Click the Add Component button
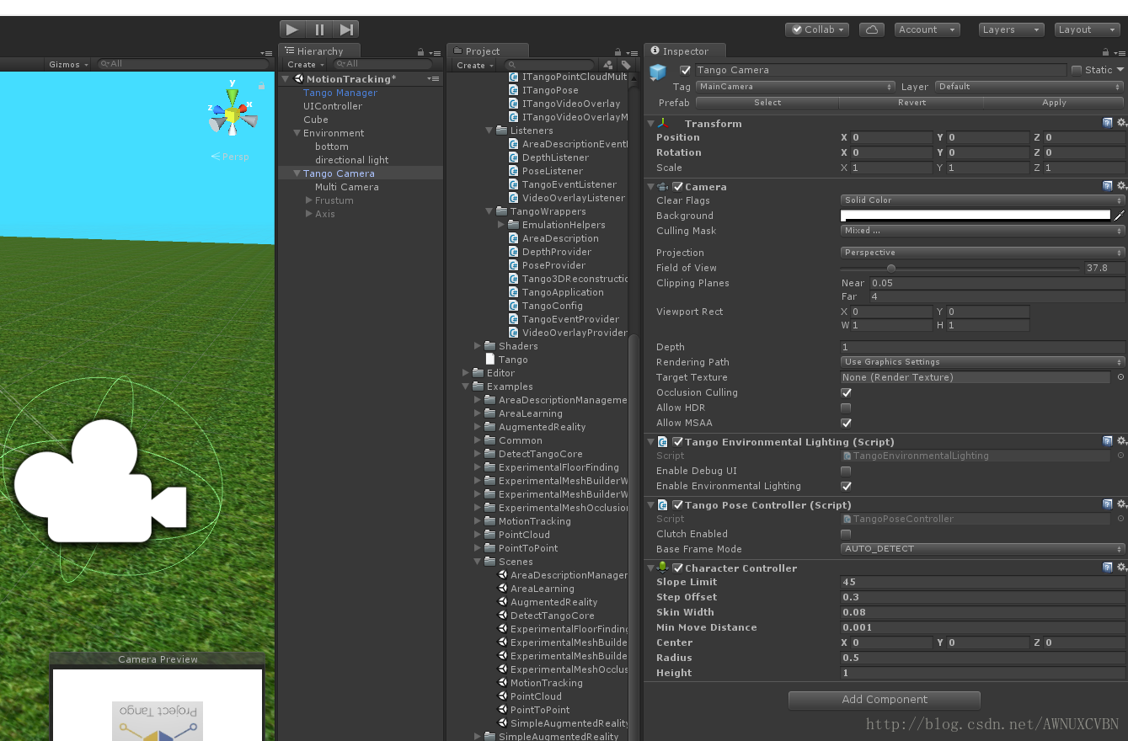This screenshot has width=1128, height=741. click(885, 700)
